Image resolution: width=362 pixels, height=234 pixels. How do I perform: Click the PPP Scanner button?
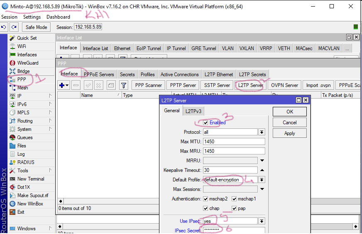coord(149,85)
